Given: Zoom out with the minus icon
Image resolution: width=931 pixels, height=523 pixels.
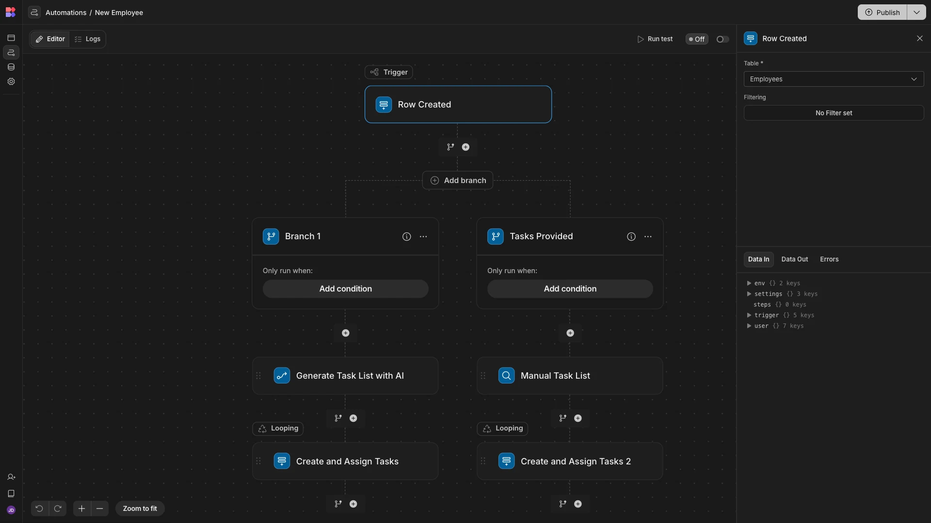Looking at the screenshot, I should point(100,508).
